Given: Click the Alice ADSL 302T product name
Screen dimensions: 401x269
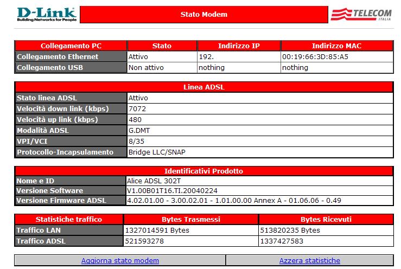Looking at the screenshot, I should coord(154,181).
